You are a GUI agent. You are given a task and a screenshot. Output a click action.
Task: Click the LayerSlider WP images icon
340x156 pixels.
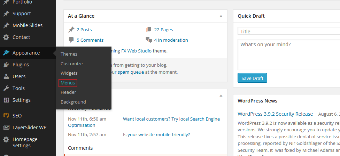tap(6, 128)
